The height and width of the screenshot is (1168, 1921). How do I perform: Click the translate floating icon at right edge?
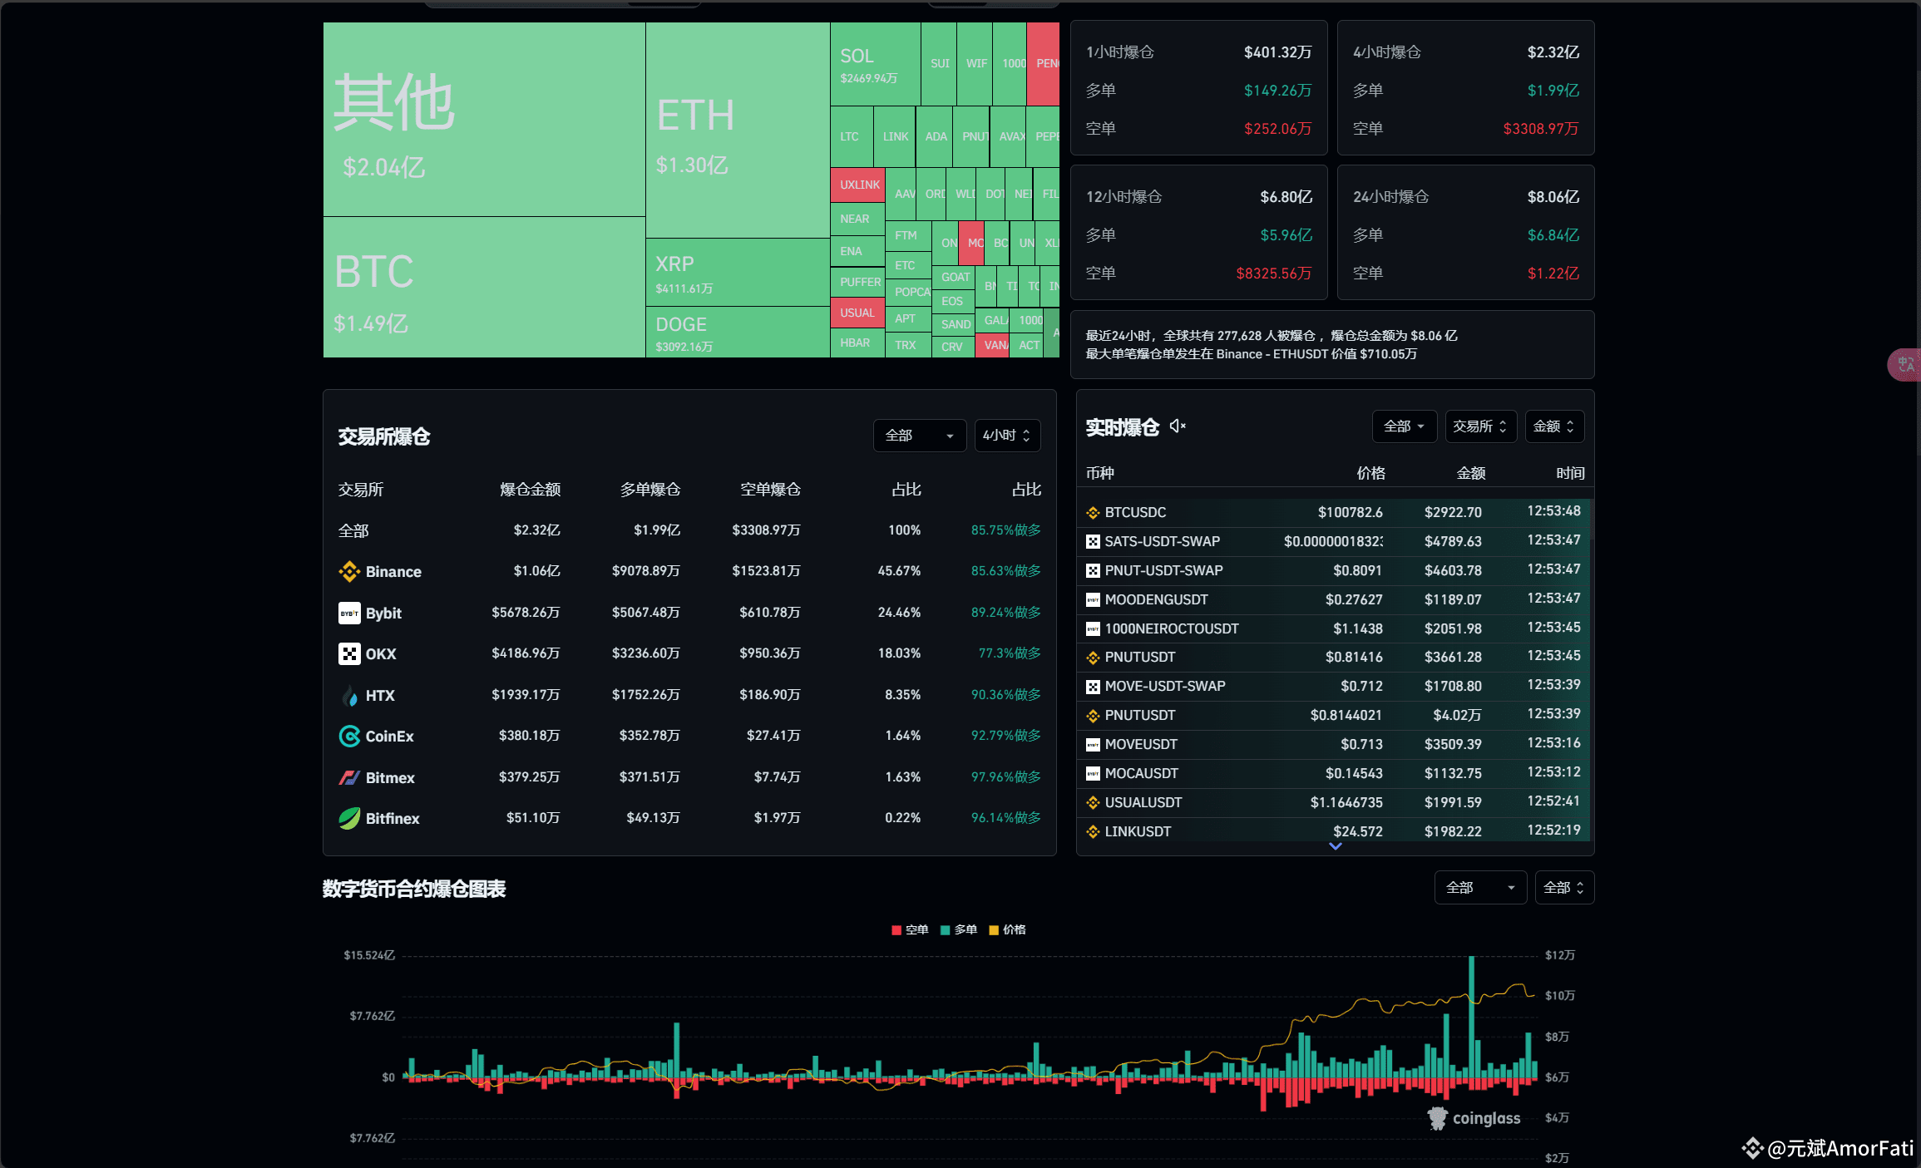1905,364
